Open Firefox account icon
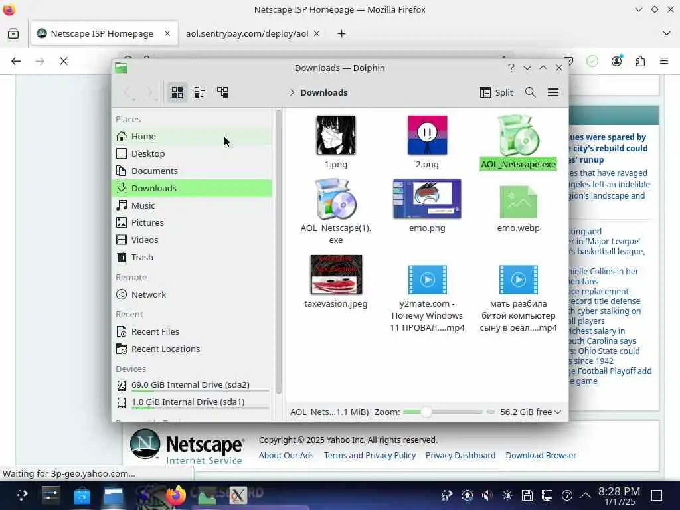The height and width of the screenshot is (510, 680). 616,61
